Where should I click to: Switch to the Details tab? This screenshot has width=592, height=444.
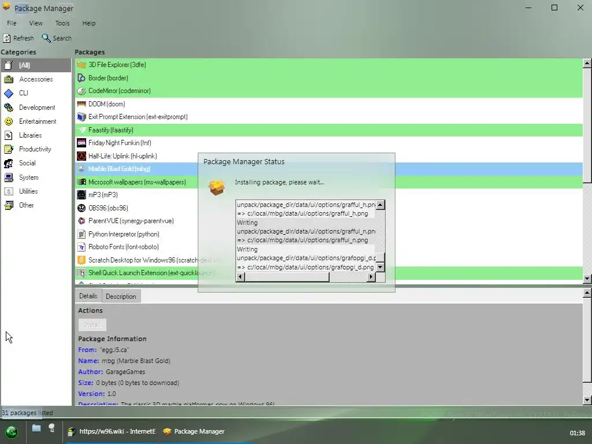88,296
